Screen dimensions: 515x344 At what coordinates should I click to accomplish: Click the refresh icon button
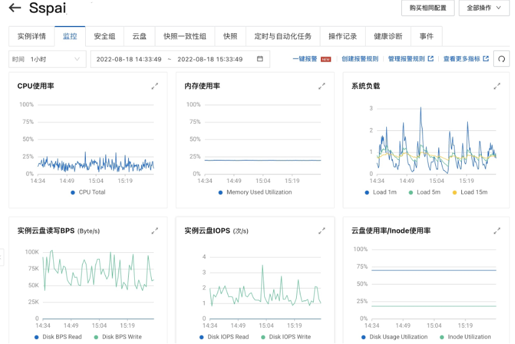pyautogui.click(x=501, y=59)
